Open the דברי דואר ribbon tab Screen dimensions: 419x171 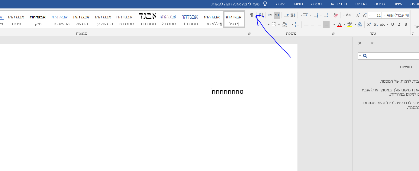tap(339, 4)
